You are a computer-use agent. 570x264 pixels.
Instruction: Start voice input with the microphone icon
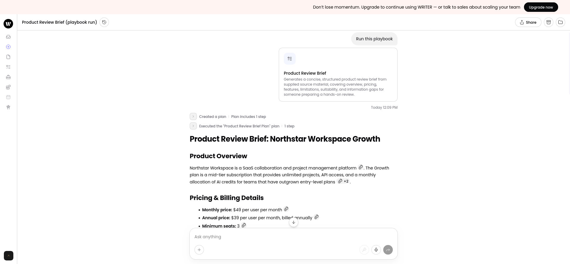coord(376,250)
